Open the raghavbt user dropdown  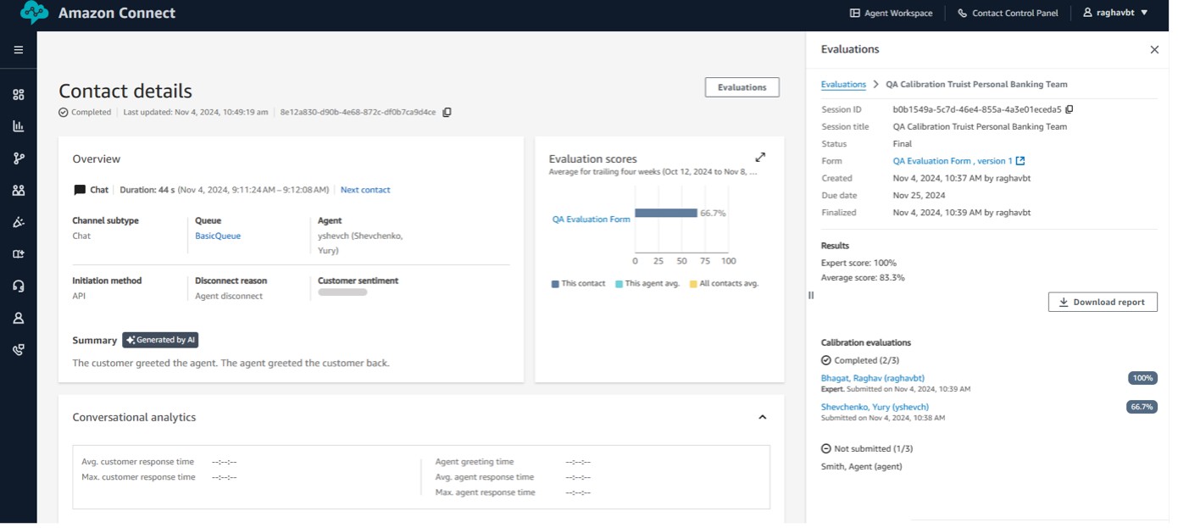click(x=1115, y=13)
